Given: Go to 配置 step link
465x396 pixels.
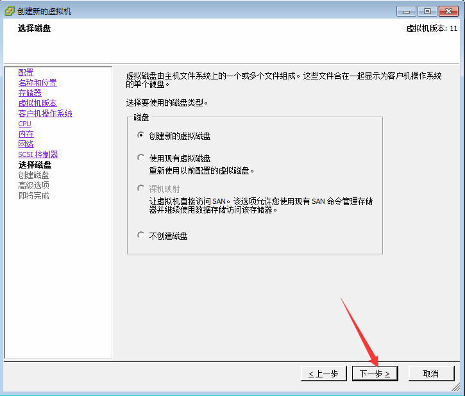Looking at the screenshot, I should [x=26, y=72].
